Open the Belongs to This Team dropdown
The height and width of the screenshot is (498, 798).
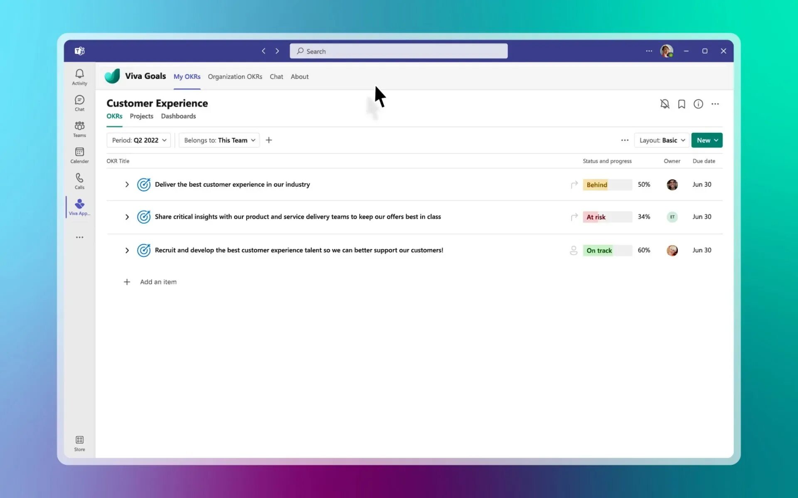click(219, 140)
